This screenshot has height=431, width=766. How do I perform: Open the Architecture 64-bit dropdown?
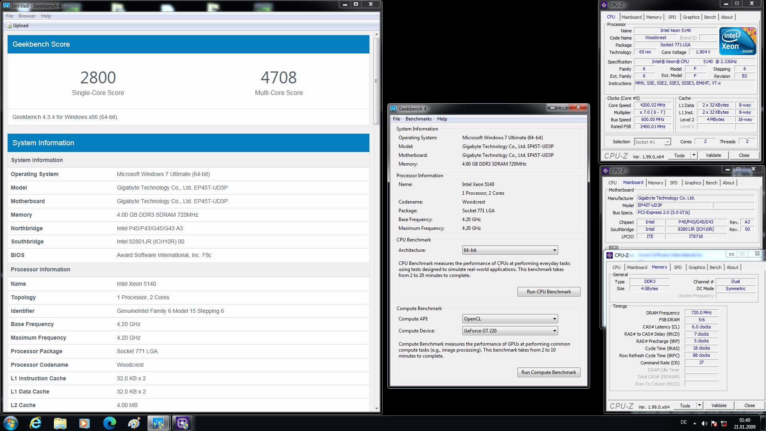click(x=510, y=250)
